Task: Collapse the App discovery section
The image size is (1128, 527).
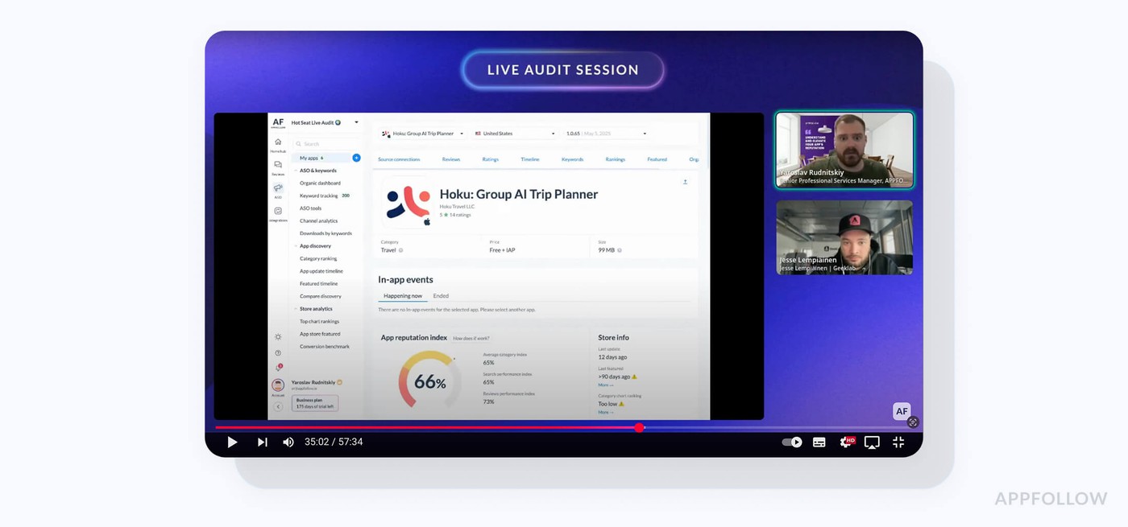Action: (296, 246)
